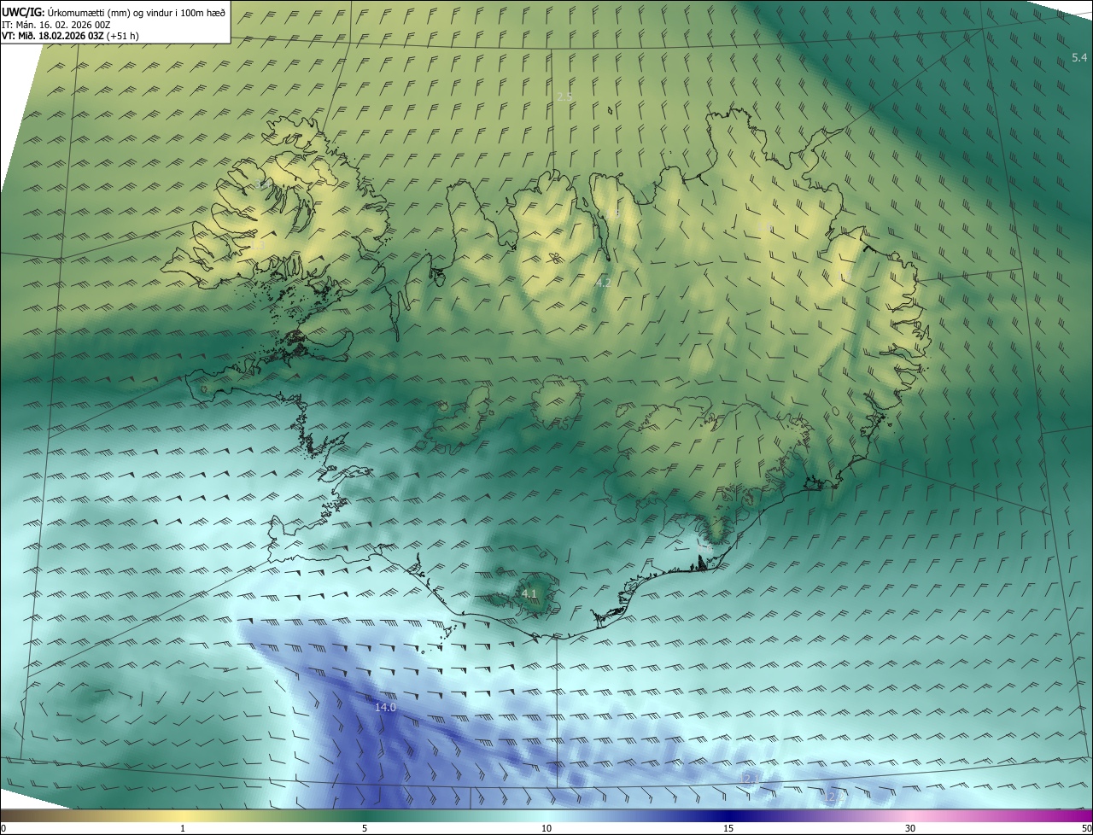Click the 5 tick on the color scale

365,828
